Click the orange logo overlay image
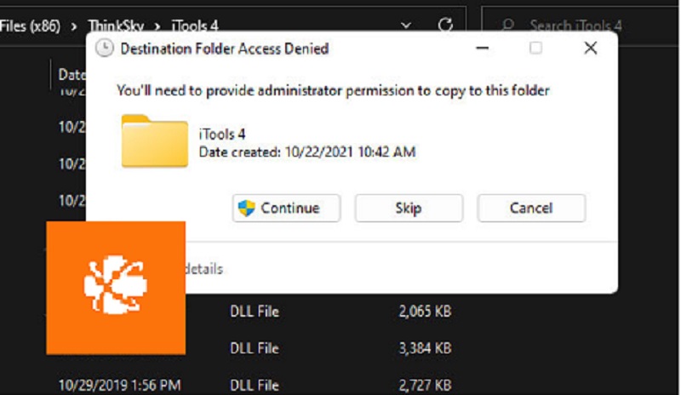This screenshot has width=681, height=395. pos(116,288)
